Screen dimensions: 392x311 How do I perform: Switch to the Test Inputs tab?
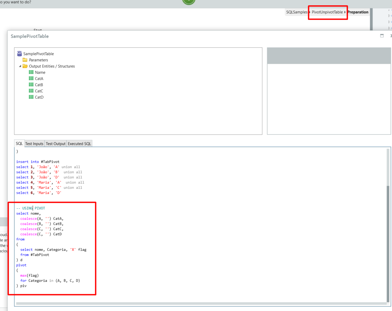pyautogui.click(x=34, y=143)
